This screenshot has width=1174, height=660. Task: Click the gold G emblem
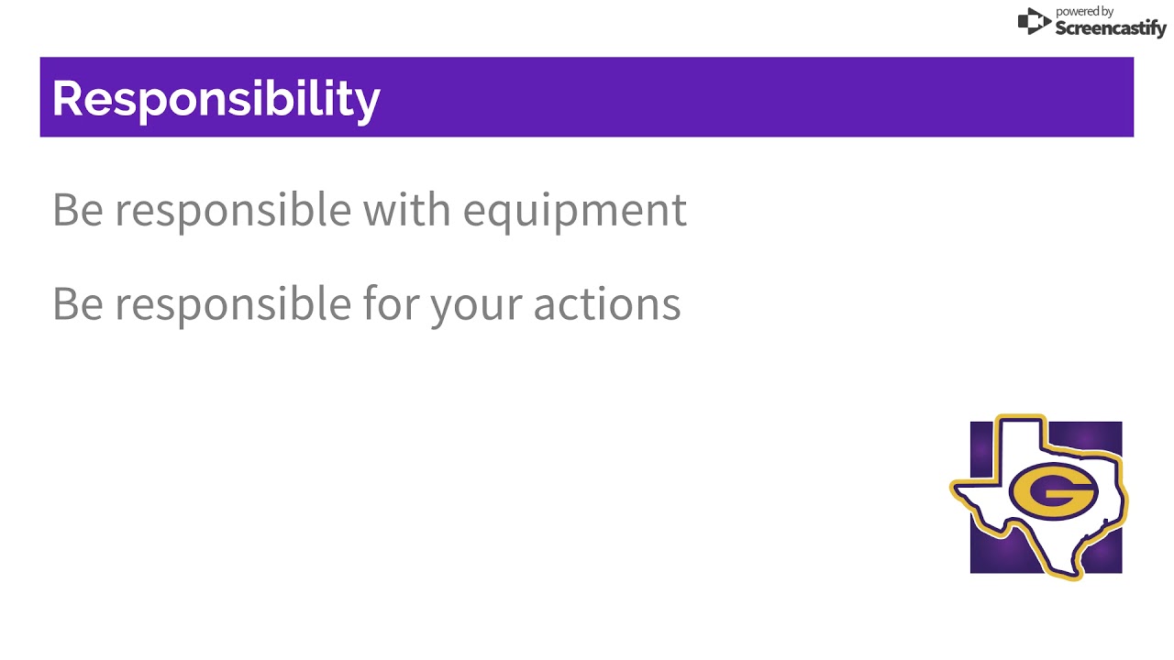[x=1054, y=492]
